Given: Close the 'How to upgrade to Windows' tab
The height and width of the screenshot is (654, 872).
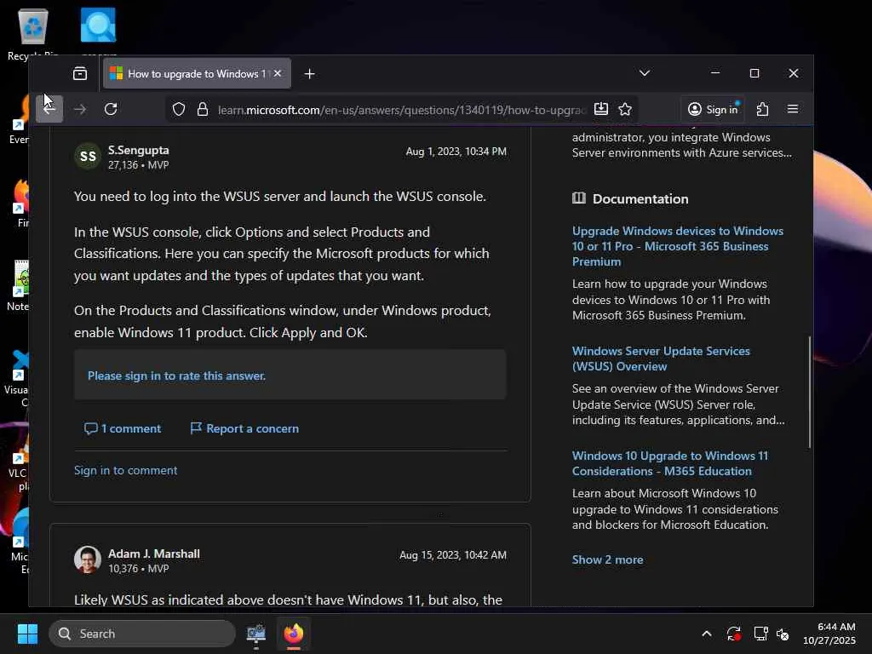Looking at the screenshot, I should (x=278, y=73).
